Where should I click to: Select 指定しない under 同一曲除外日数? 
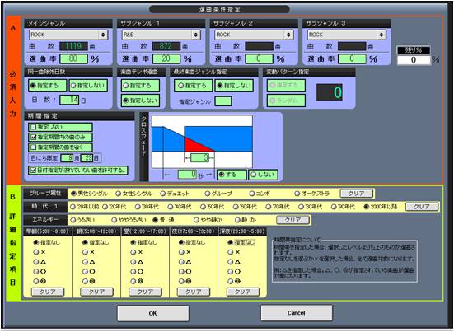(x=89, y=86)
